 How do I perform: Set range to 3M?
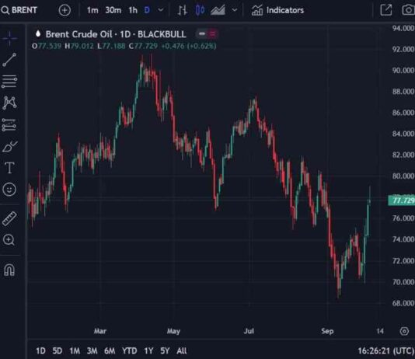(x=92, y=350)
